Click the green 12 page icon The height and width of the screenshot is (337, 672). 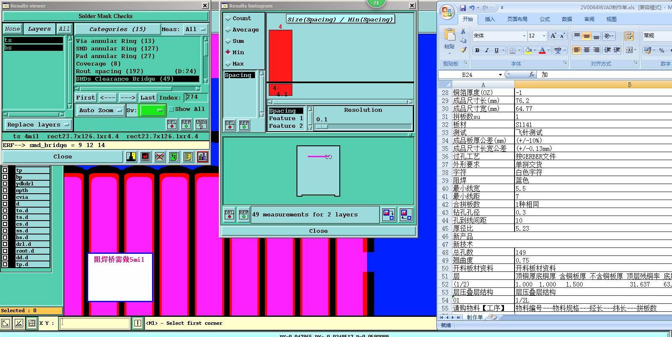(174, 157)
